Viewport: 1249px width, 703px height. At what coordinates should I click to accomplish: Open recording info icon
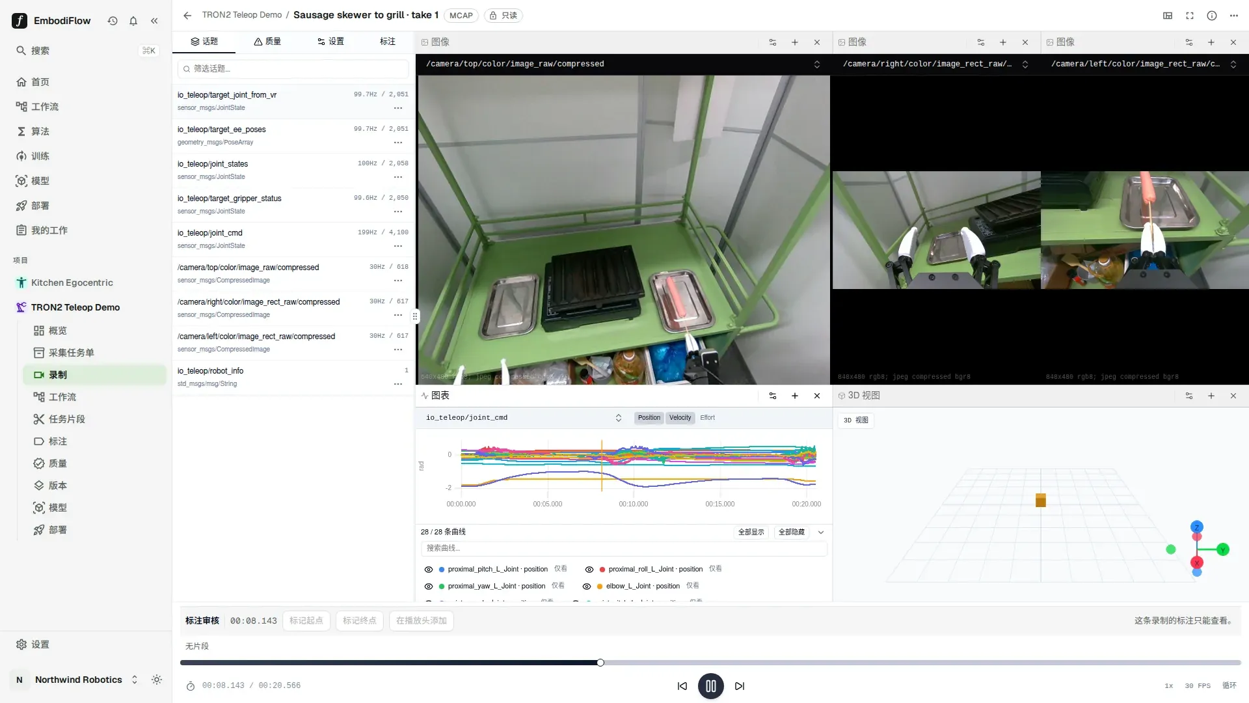click(x=1212, y=16)
